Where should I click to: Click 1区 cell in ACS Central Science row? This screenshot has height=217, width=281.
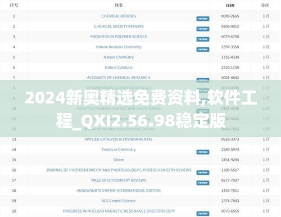(266, 201)
